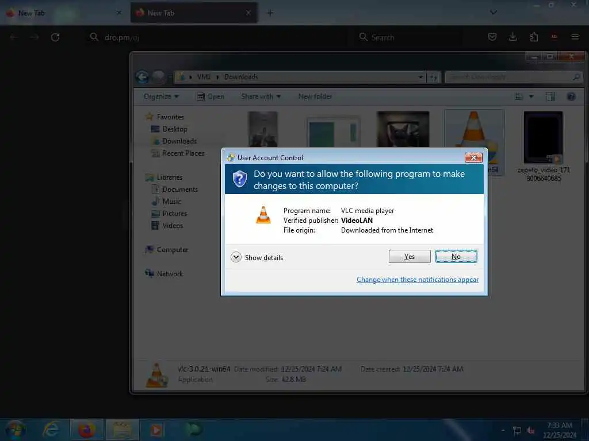Click the second New Tab browser tab

click(x=194, y=13)
